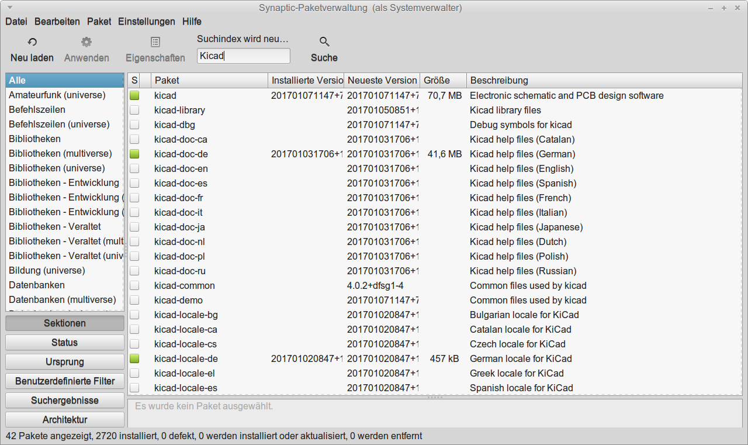
Task: Toggle kicad-locale-de installed status box
Action: click(134, 358)
